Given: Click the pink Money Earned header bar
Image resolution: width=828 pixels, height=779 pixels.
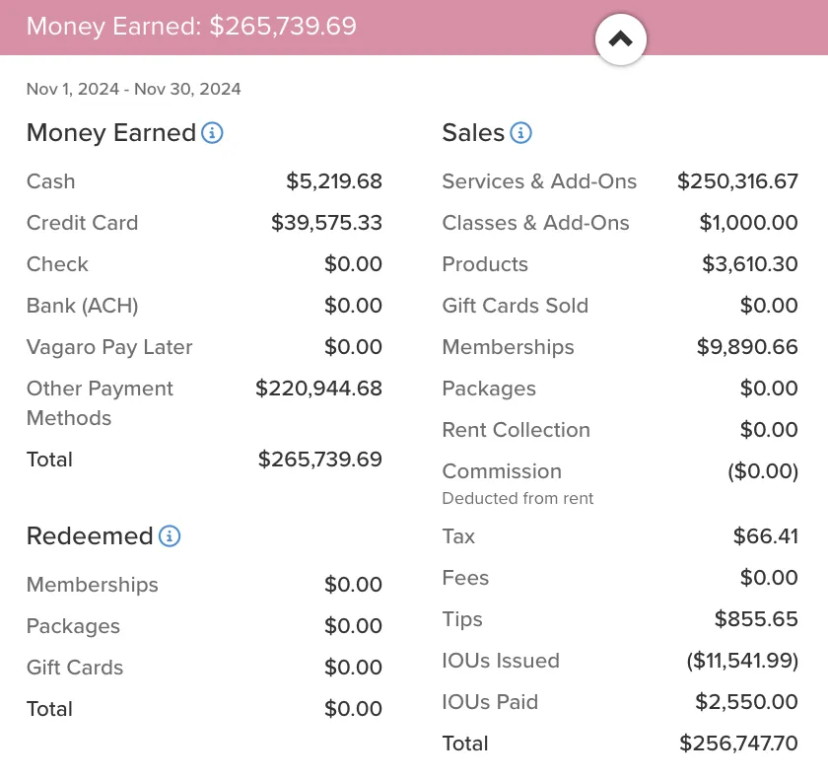Looking at the screenshot, I should [414, 27].
